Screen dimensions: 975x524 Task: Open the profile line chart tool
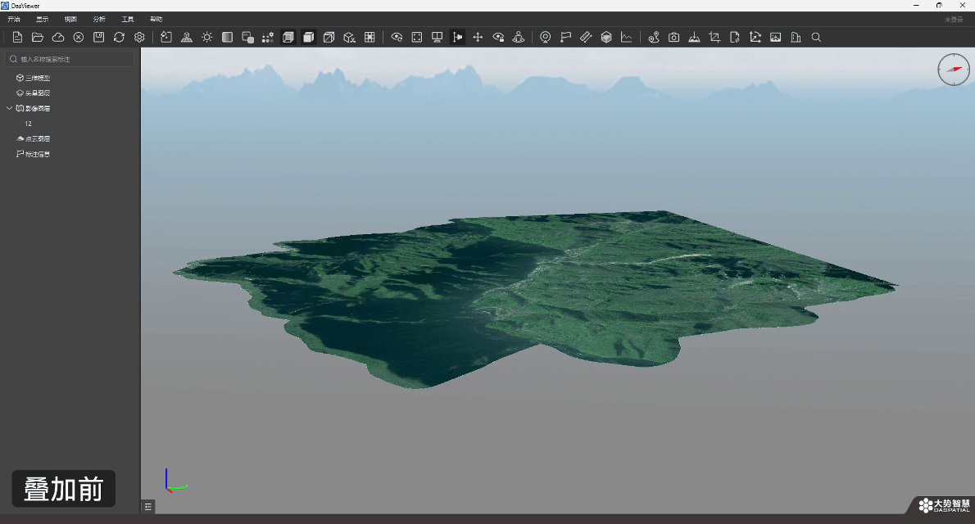pos(626,38)
